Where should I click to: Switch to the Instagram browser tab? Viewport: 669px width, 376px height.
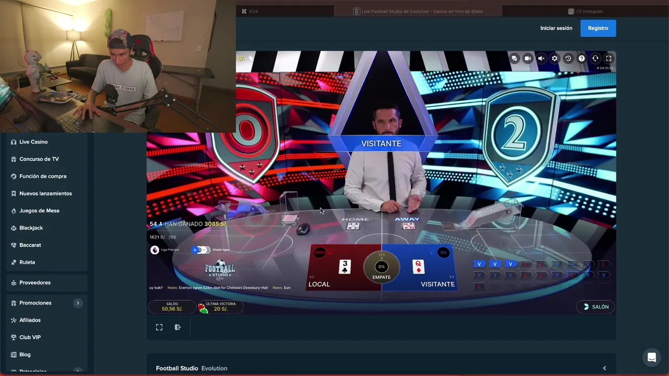(585, 11)
